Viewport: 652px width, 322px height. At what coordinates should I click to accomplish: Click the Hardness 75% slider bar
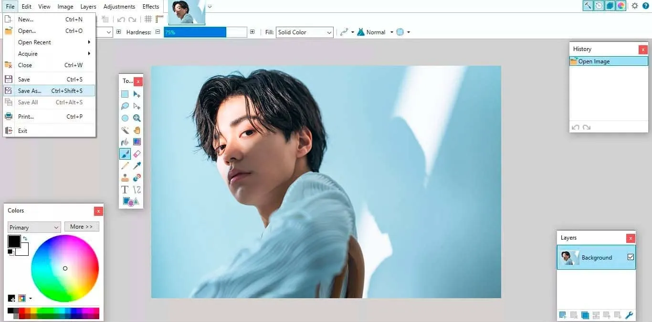[205, 32]
